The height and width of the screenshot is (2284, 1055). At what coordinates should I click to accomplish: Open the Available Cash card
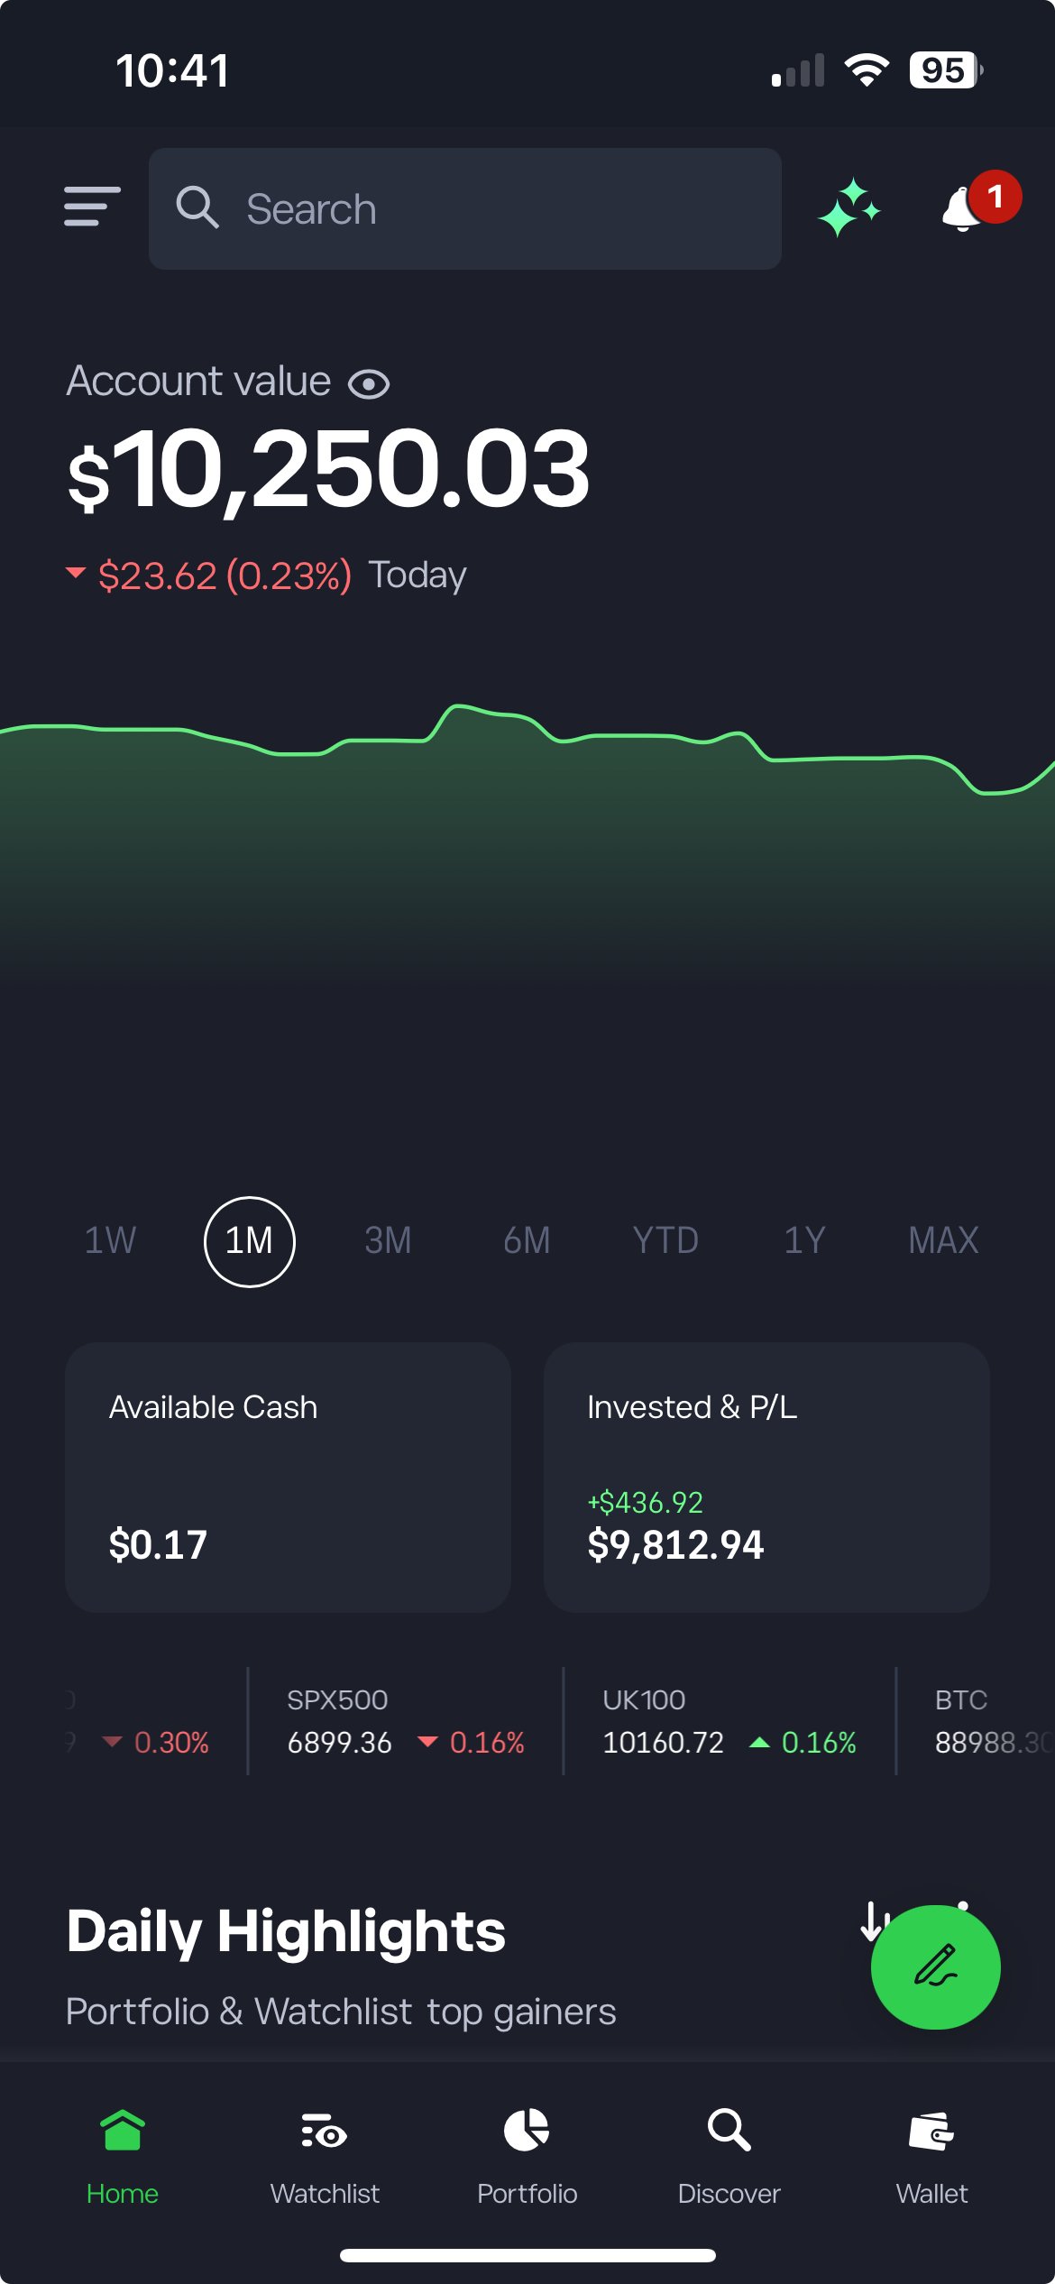287,1479
